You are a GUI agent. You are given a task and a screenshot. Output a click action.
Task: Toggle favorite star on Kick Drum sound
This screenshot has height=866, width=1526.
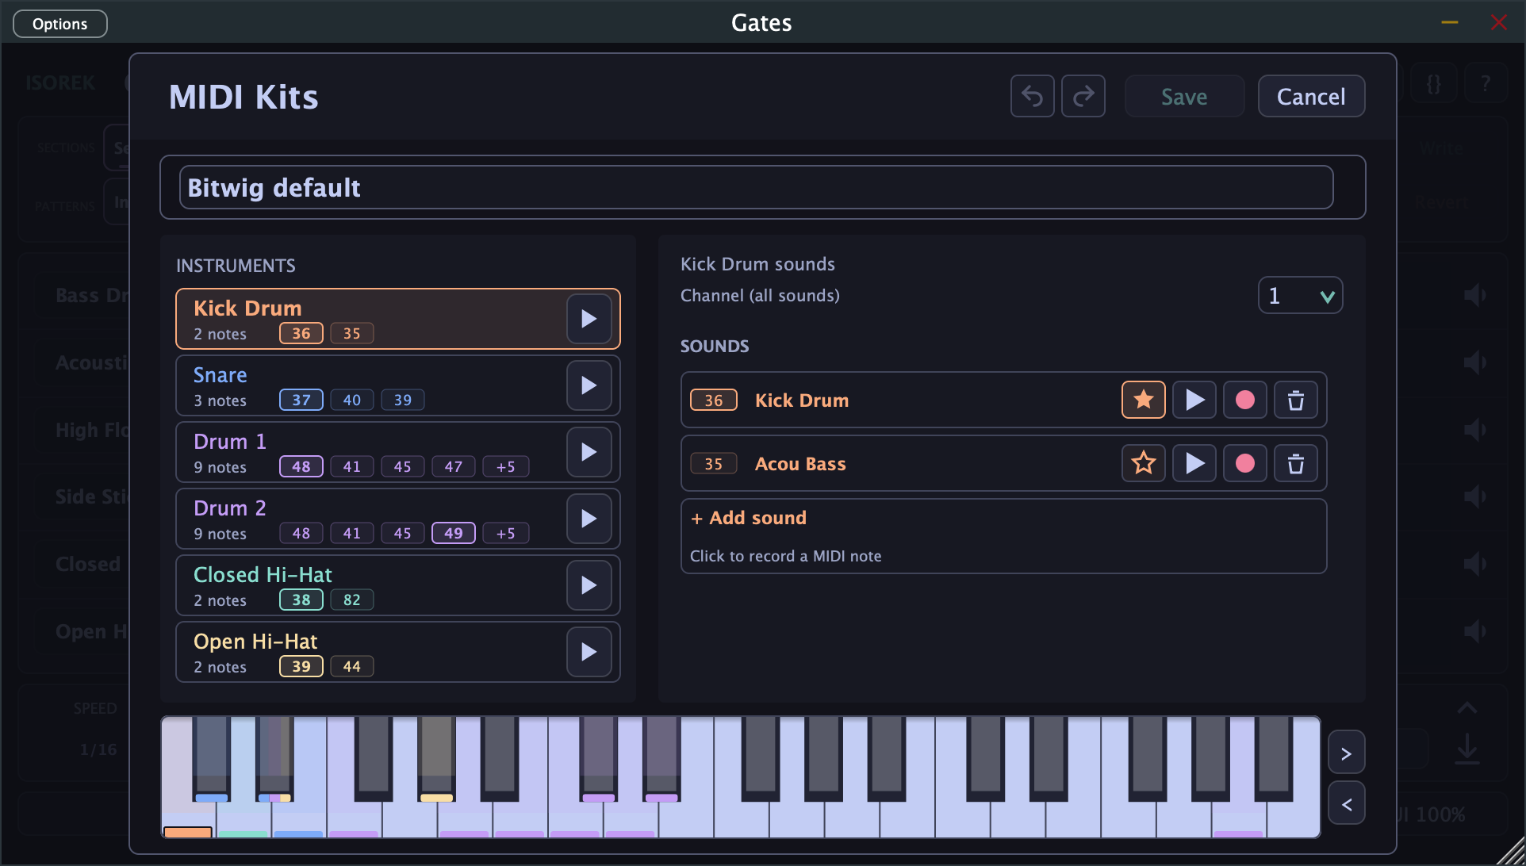(x=1143, y=400)
